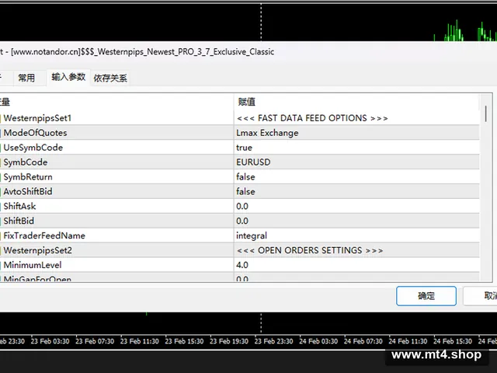Select the ShiftBid variable name

coord(19,221)
